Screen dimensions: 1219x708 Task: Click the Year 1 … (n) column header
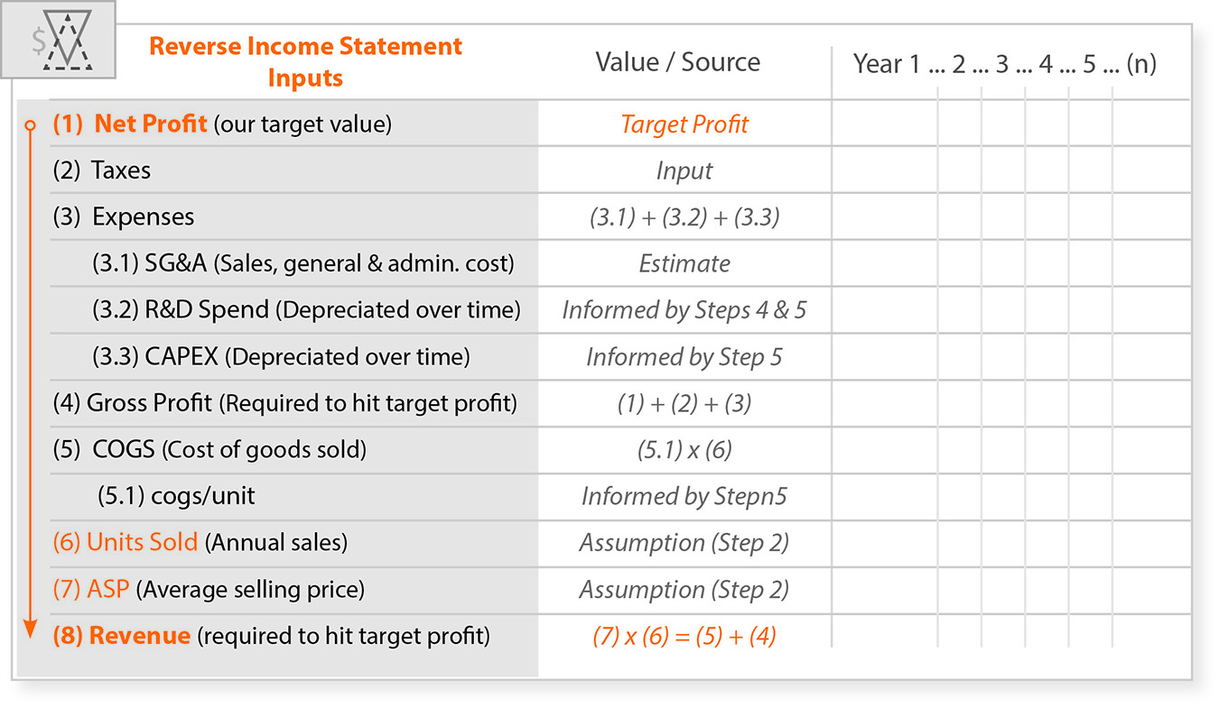tap(1004, 64)
